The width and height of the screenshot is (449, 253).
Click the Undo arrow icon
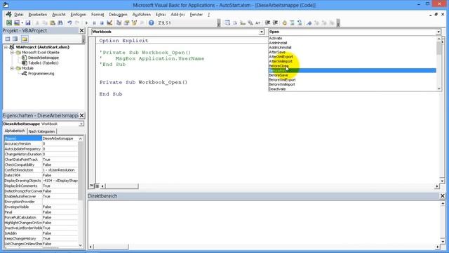point(69,23)
